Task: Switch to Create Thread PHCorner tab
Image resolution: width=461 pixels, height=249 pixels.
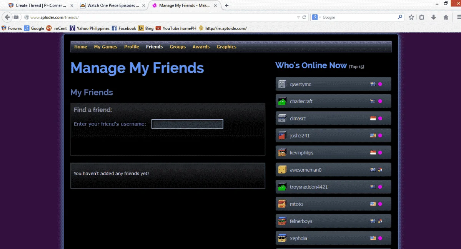Action: click(41, 5)
